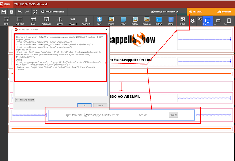Insert an Image element
Screen dimensions: 235x161
click(x=111, y=21)
